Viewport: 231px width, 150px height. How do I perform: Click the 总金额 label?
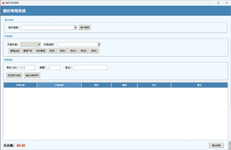[x=9, y=146]
